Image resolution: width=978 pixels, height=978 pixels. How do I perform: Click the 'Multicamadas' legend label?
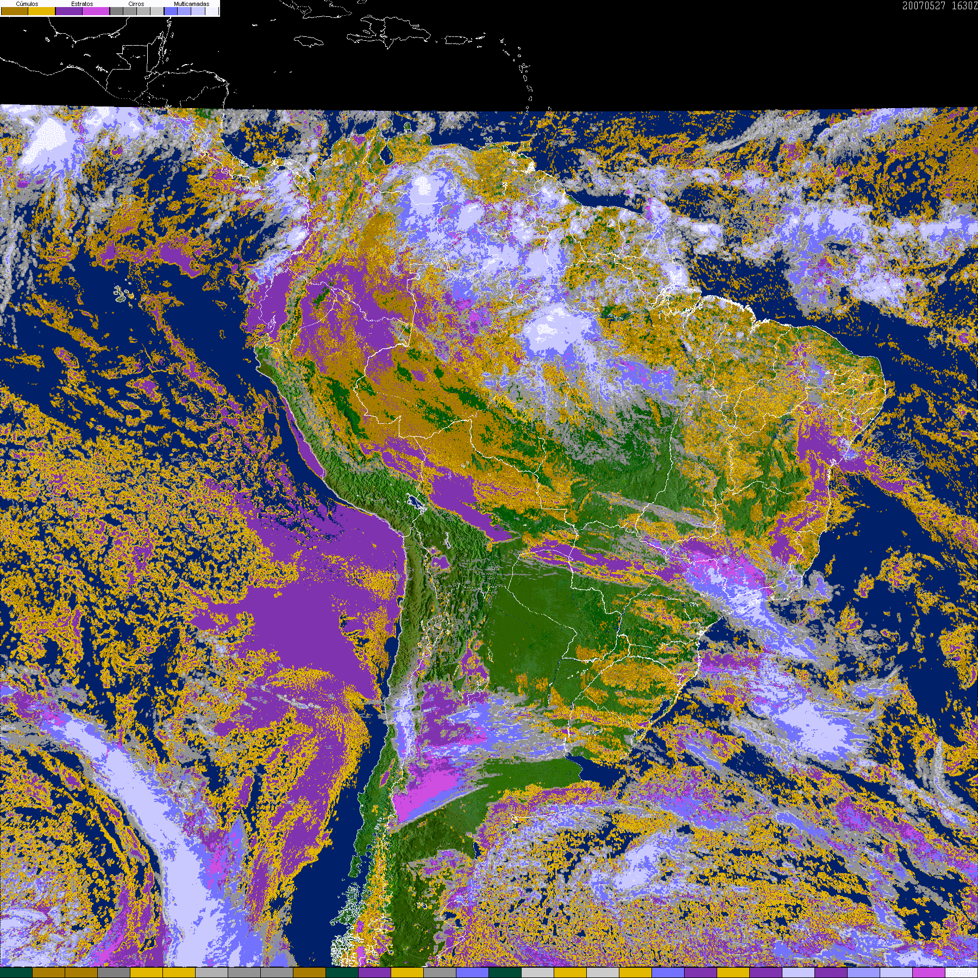pyautogui.click(x=192, y=4)
